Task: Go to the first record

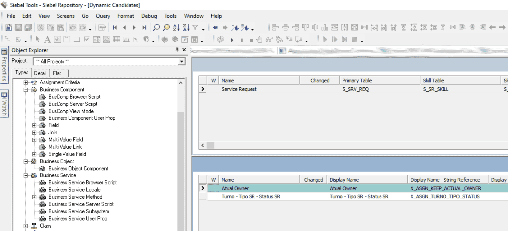Action: point(115,28)
